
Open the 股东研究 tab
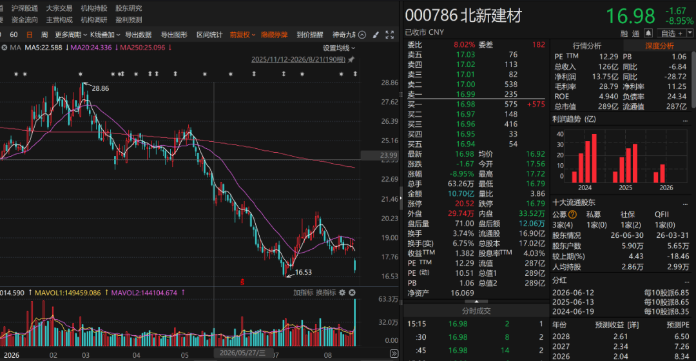pos(129,8)
